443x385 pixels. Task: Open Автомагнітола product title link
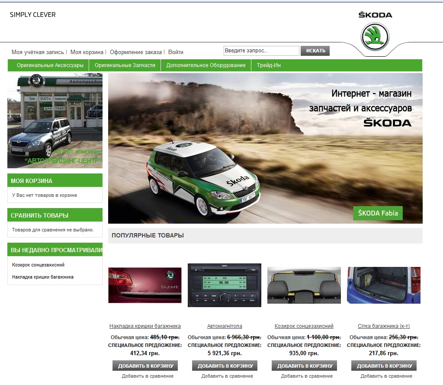[x=225, y=326]
